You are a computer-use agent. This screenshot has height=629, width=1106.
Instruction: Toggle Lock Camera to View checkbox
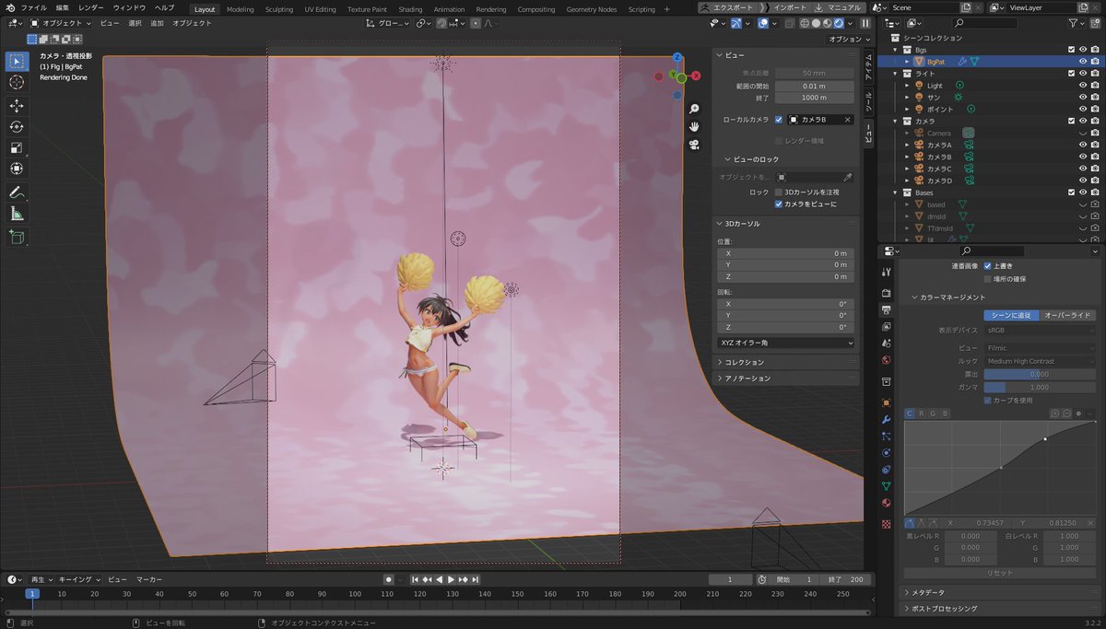pyautogui.click(x=779, y=204)
